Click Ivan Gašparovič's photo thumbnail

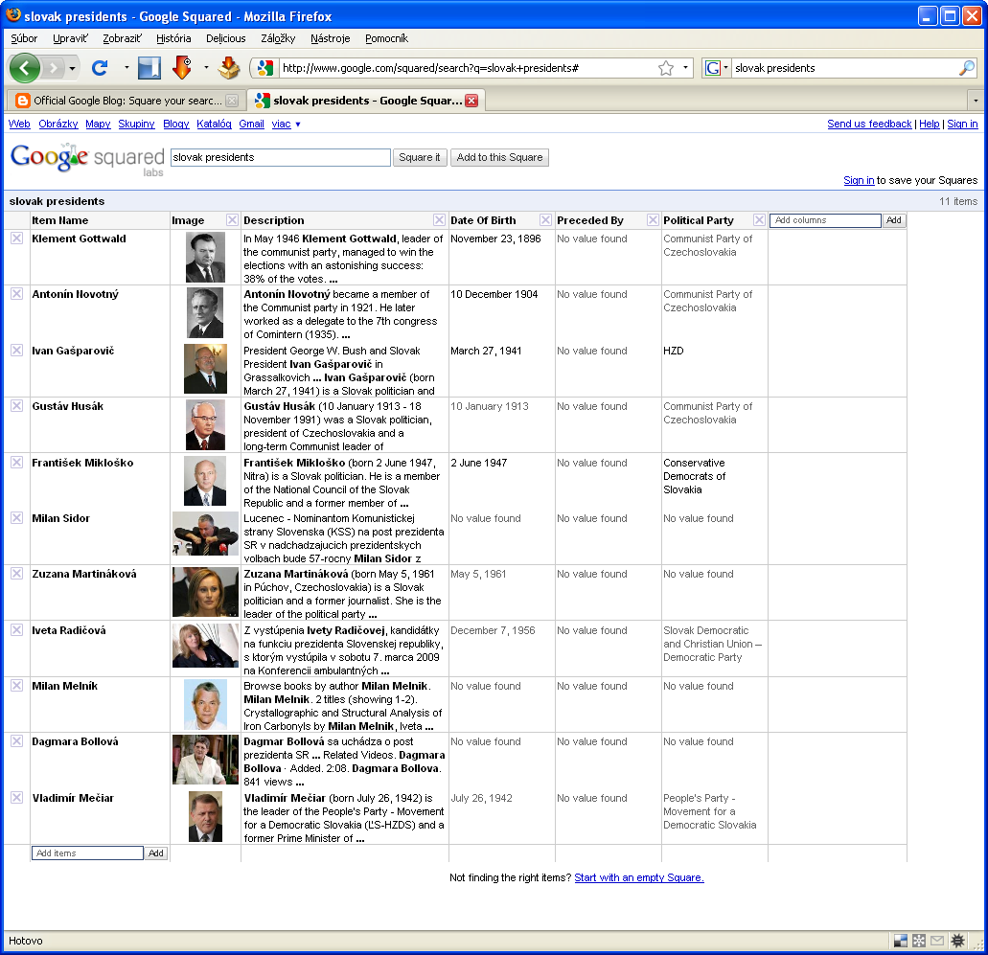pos(205,370)
